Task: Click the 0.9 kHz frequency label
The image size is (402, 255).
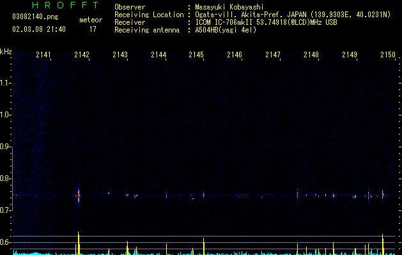Action: 5,147
